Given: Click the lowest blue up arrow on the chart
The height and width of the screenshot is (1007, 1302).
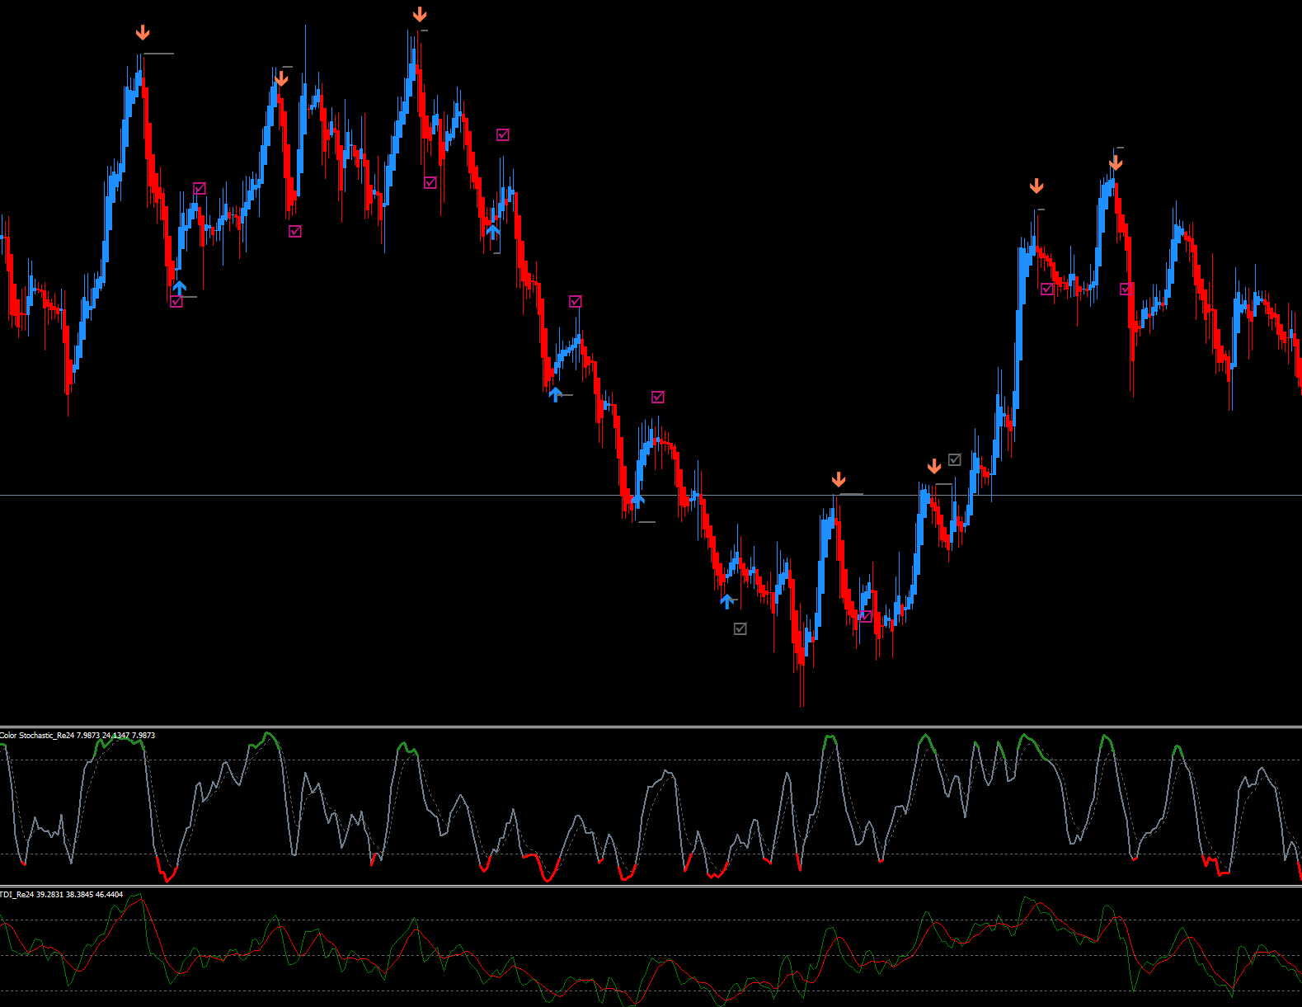Looking at the screenshot, I should (x=726, y=601).
